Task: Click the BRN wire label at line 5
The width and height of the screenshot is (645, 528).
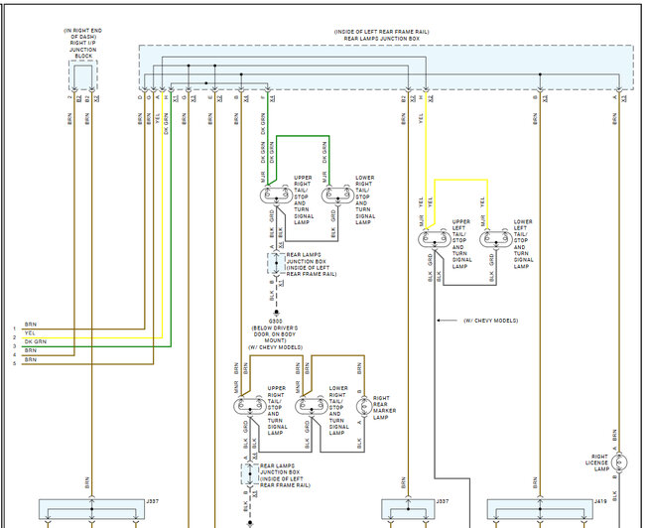Action: (x=30, y=359)
